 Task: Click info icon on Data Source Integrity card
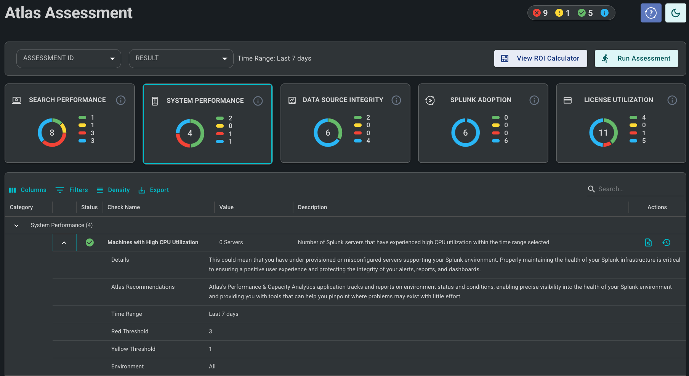click(396, 100)
